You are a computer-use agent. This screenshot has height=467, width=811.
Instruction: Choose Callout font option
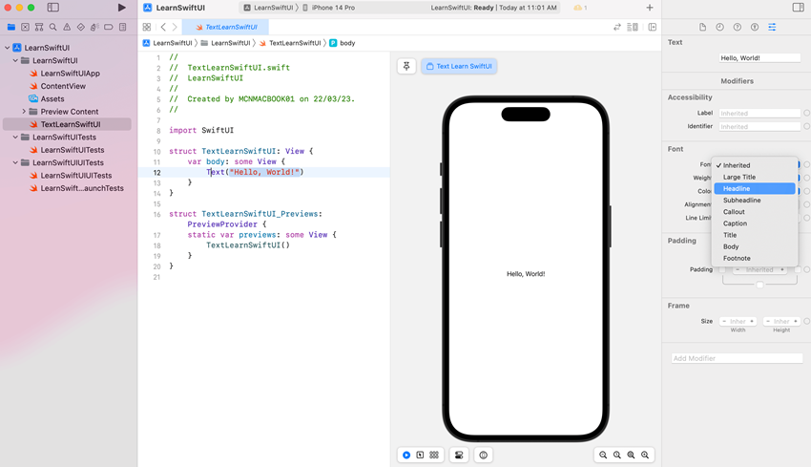pyautogui.click(x=755, y=212)
